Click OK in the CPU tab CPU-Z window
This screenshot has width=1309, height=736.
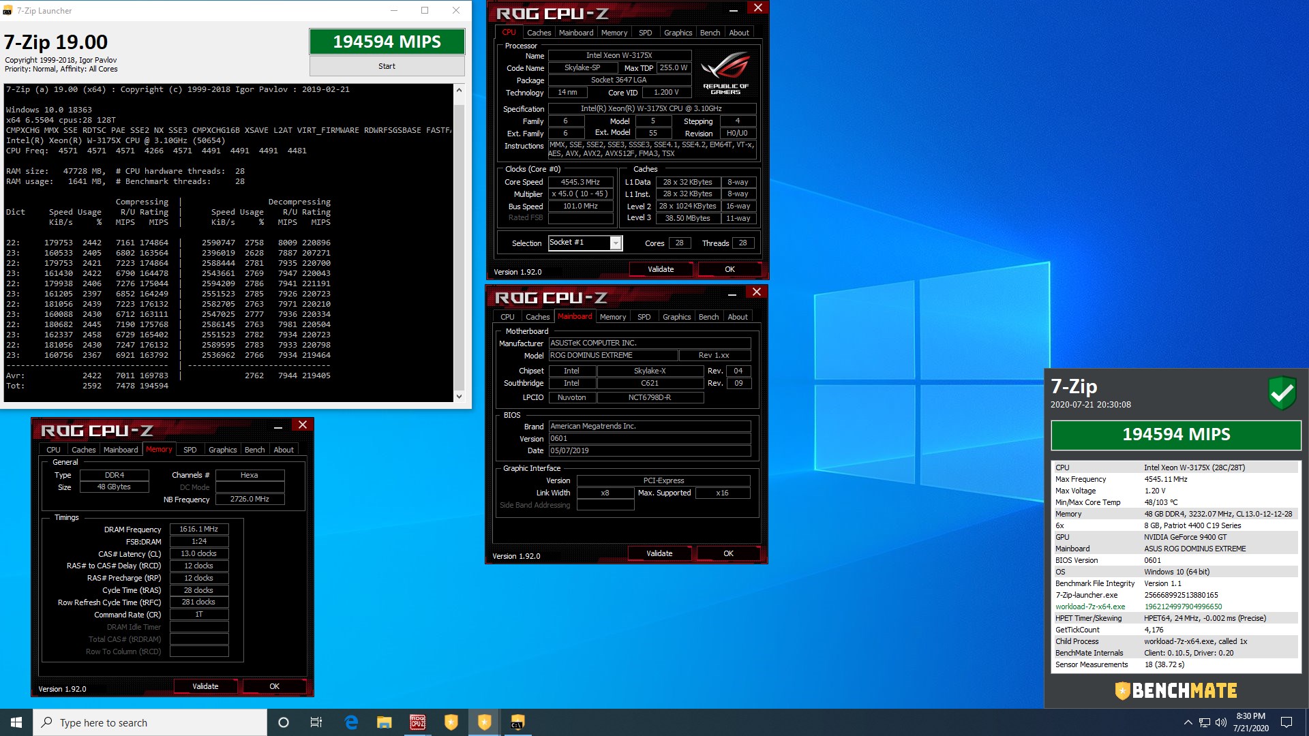(x=729, y=269)
